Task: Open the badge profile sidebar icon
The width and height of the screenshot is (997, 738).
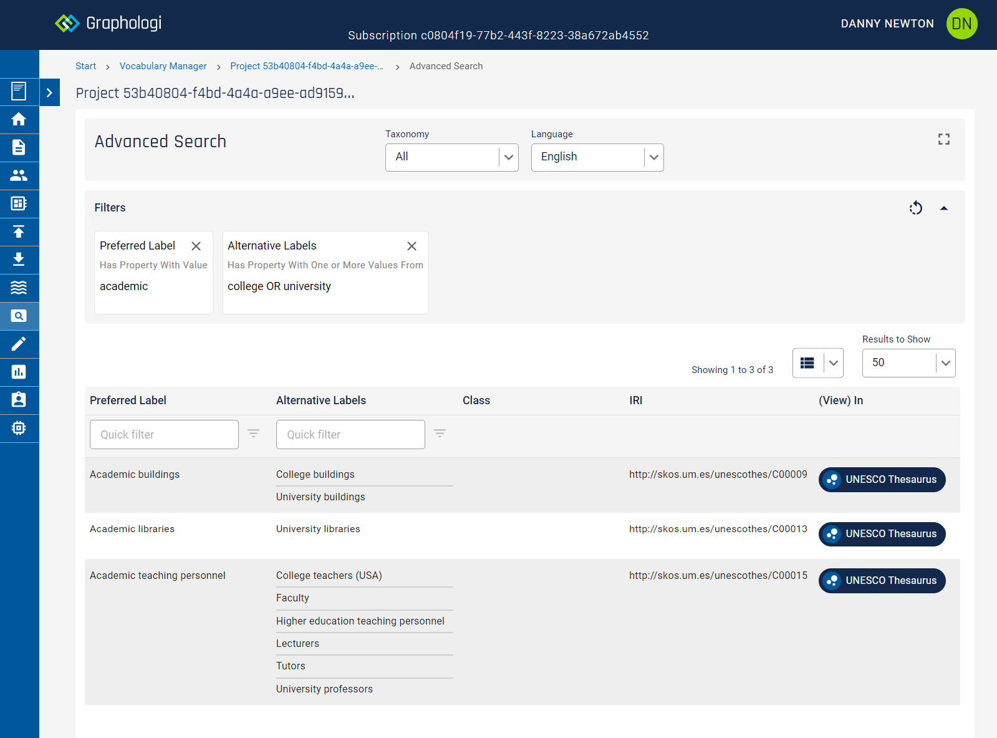Action: [19, 400]
